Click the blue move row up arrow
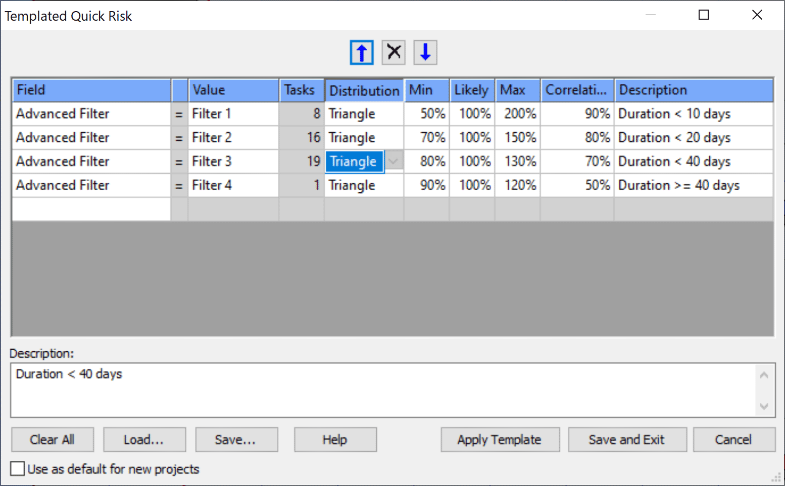Image resolution: width=785 pixels, height=486 pixels. tap(362, 52)
